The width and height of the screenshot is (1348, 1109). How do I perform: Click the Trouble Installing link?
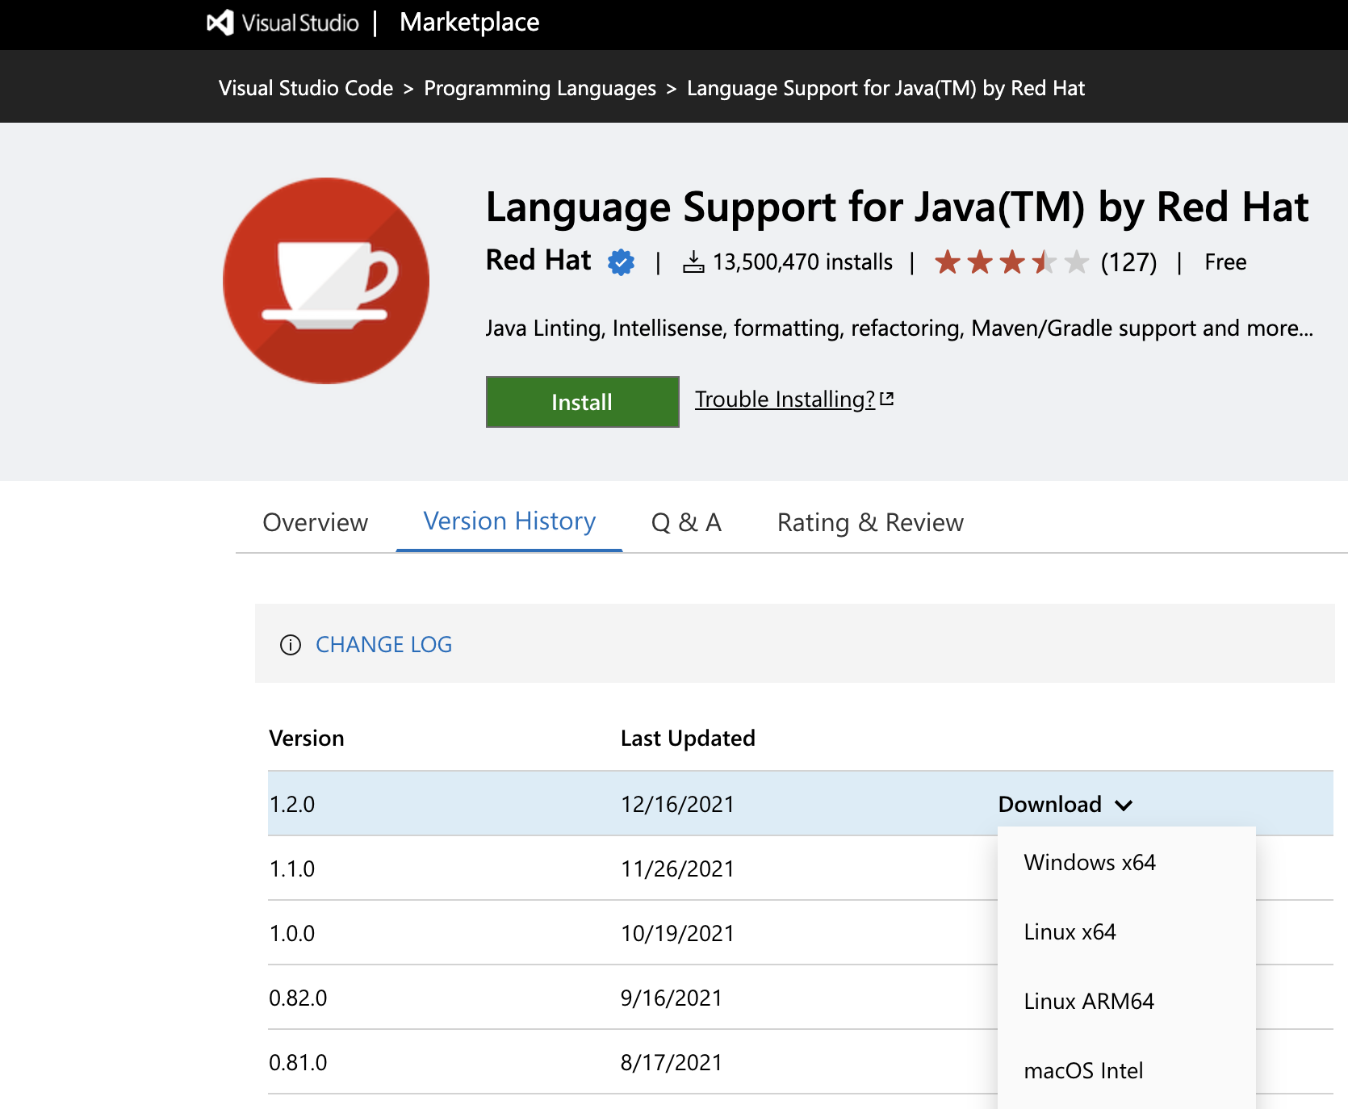tap(784, 399)
